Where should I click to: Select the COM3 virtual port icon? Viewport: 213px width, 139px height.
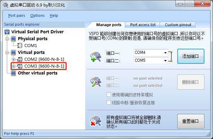pos(20,66)
